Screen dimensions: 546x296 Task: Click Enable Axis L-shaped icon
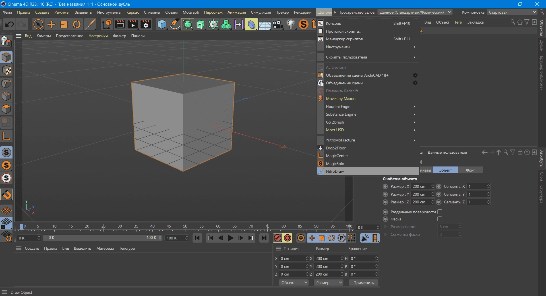[6, 136]
